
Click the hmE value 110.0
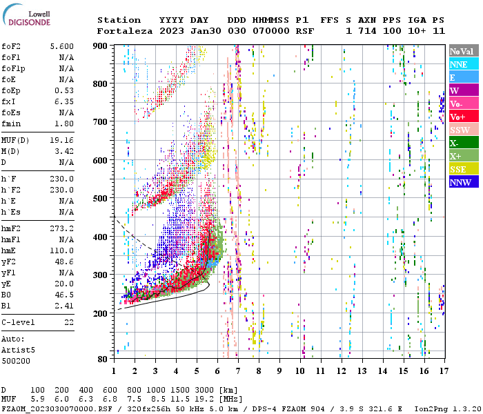[62, 250]
